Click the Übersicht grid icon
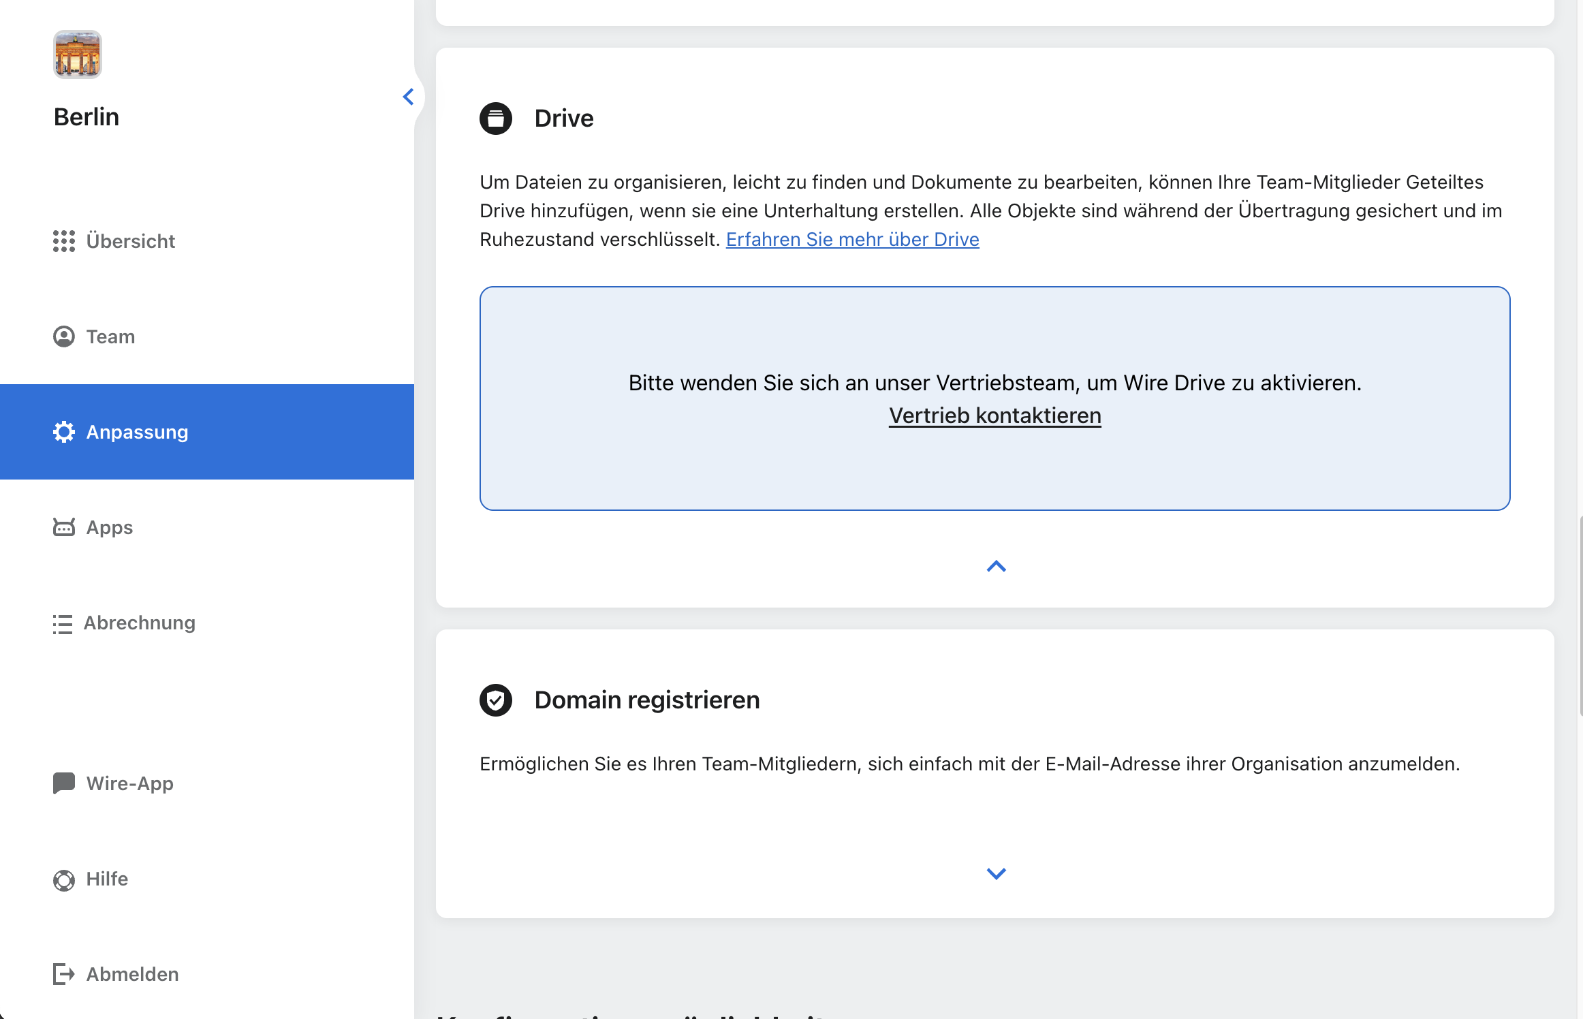1583x1019 pixels. (64, 241)
